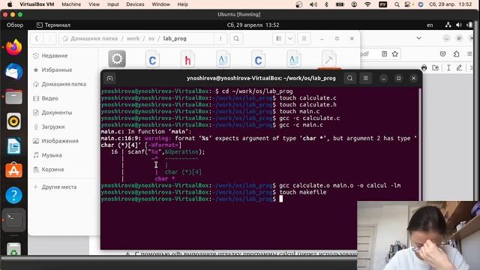480x270 pixels.
Task: Click the PDF save/download icon
Action: pyautogui.click(x=435, y=67)
